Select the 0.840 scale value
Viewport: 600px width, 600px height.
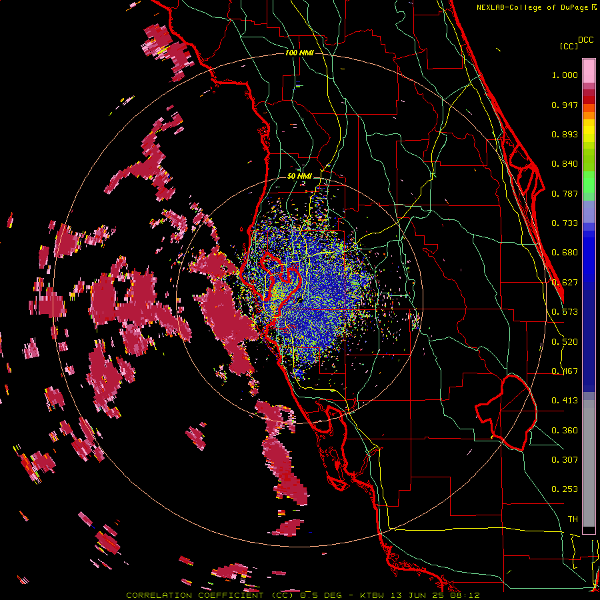[565, 164]
